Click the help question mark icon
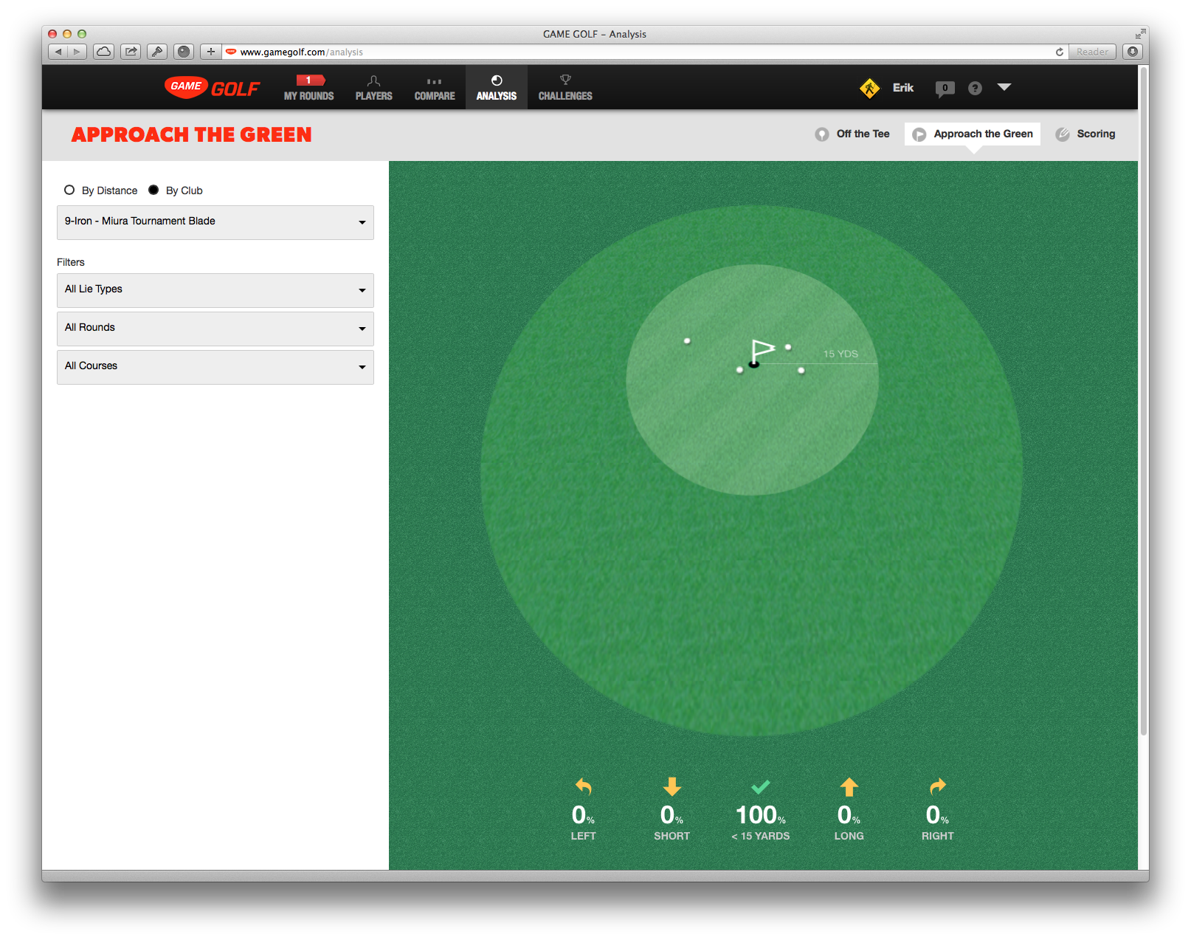 (x=975, y=88)
